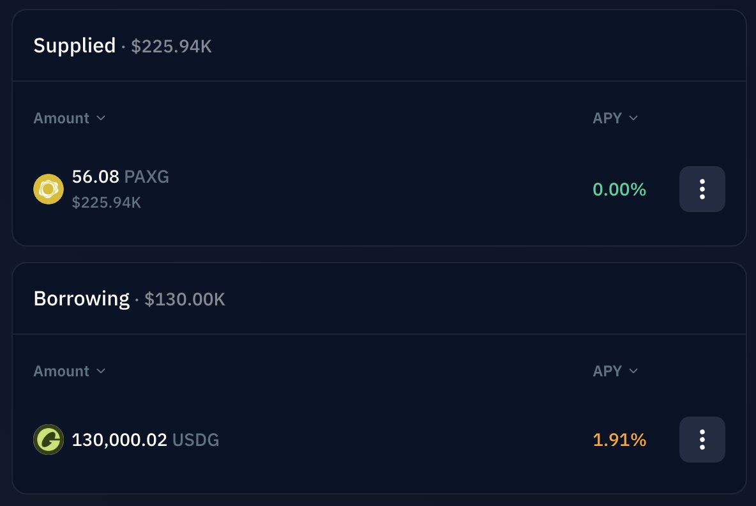The width and height of the screenshot is (756, 506).
Task: Click the 1.91% borrow APY value
Action: coord(619,440)
